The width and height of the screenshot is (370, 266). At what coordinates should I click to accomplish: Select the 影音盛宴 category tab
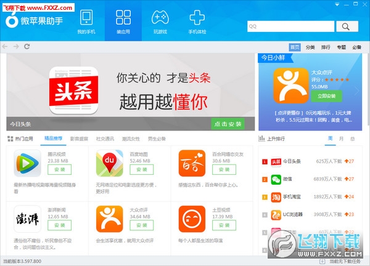coord(79,139)
